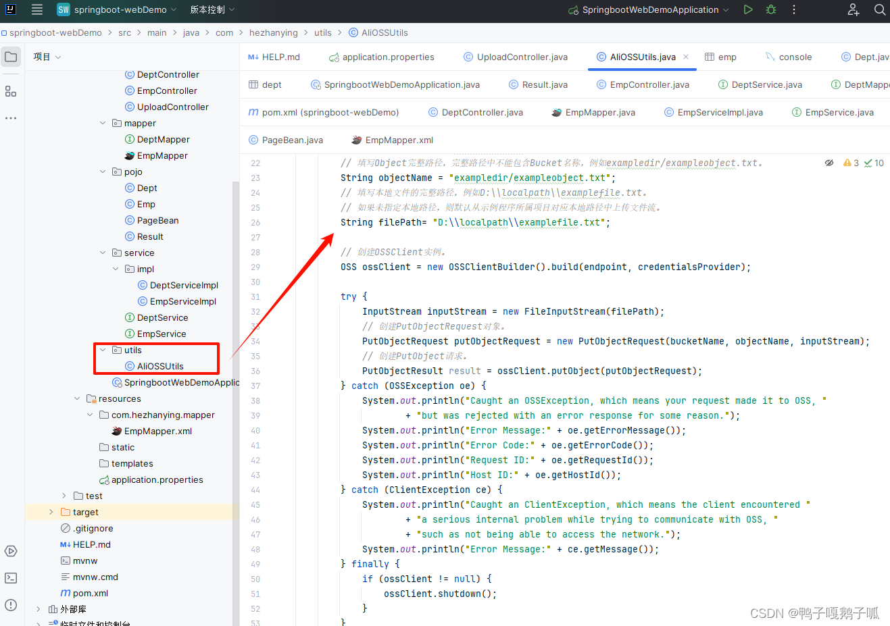This screenshot has height=626, width=890.
Task: Toggle the Project tool window folder icon
Action: pos(11,57)
